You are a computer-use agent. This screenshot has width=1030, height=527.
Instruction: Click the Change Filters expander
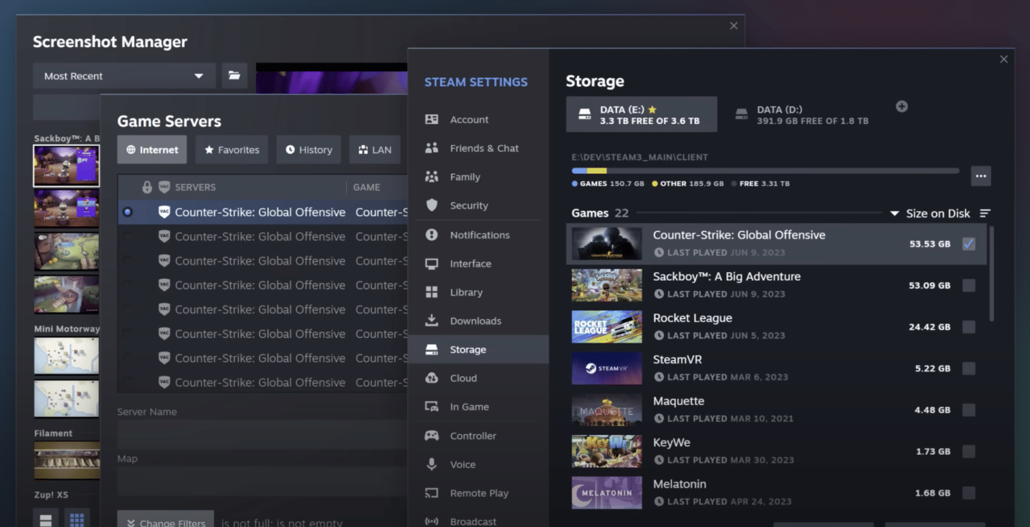[165, 522]
